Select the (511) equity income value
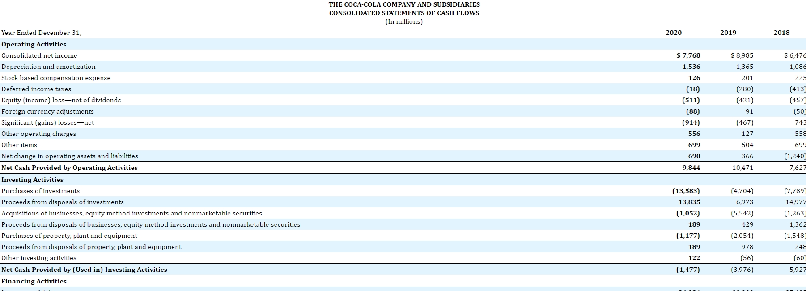806x291 pixels. click(691, 100)
